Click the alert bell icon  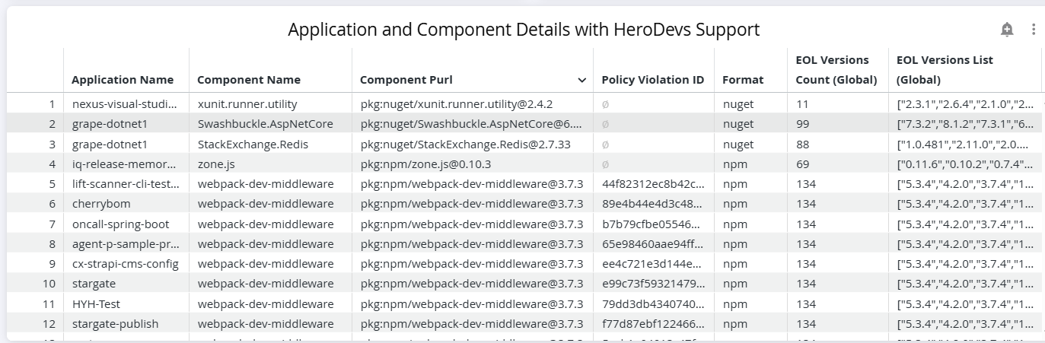(x=1007, y=30)
